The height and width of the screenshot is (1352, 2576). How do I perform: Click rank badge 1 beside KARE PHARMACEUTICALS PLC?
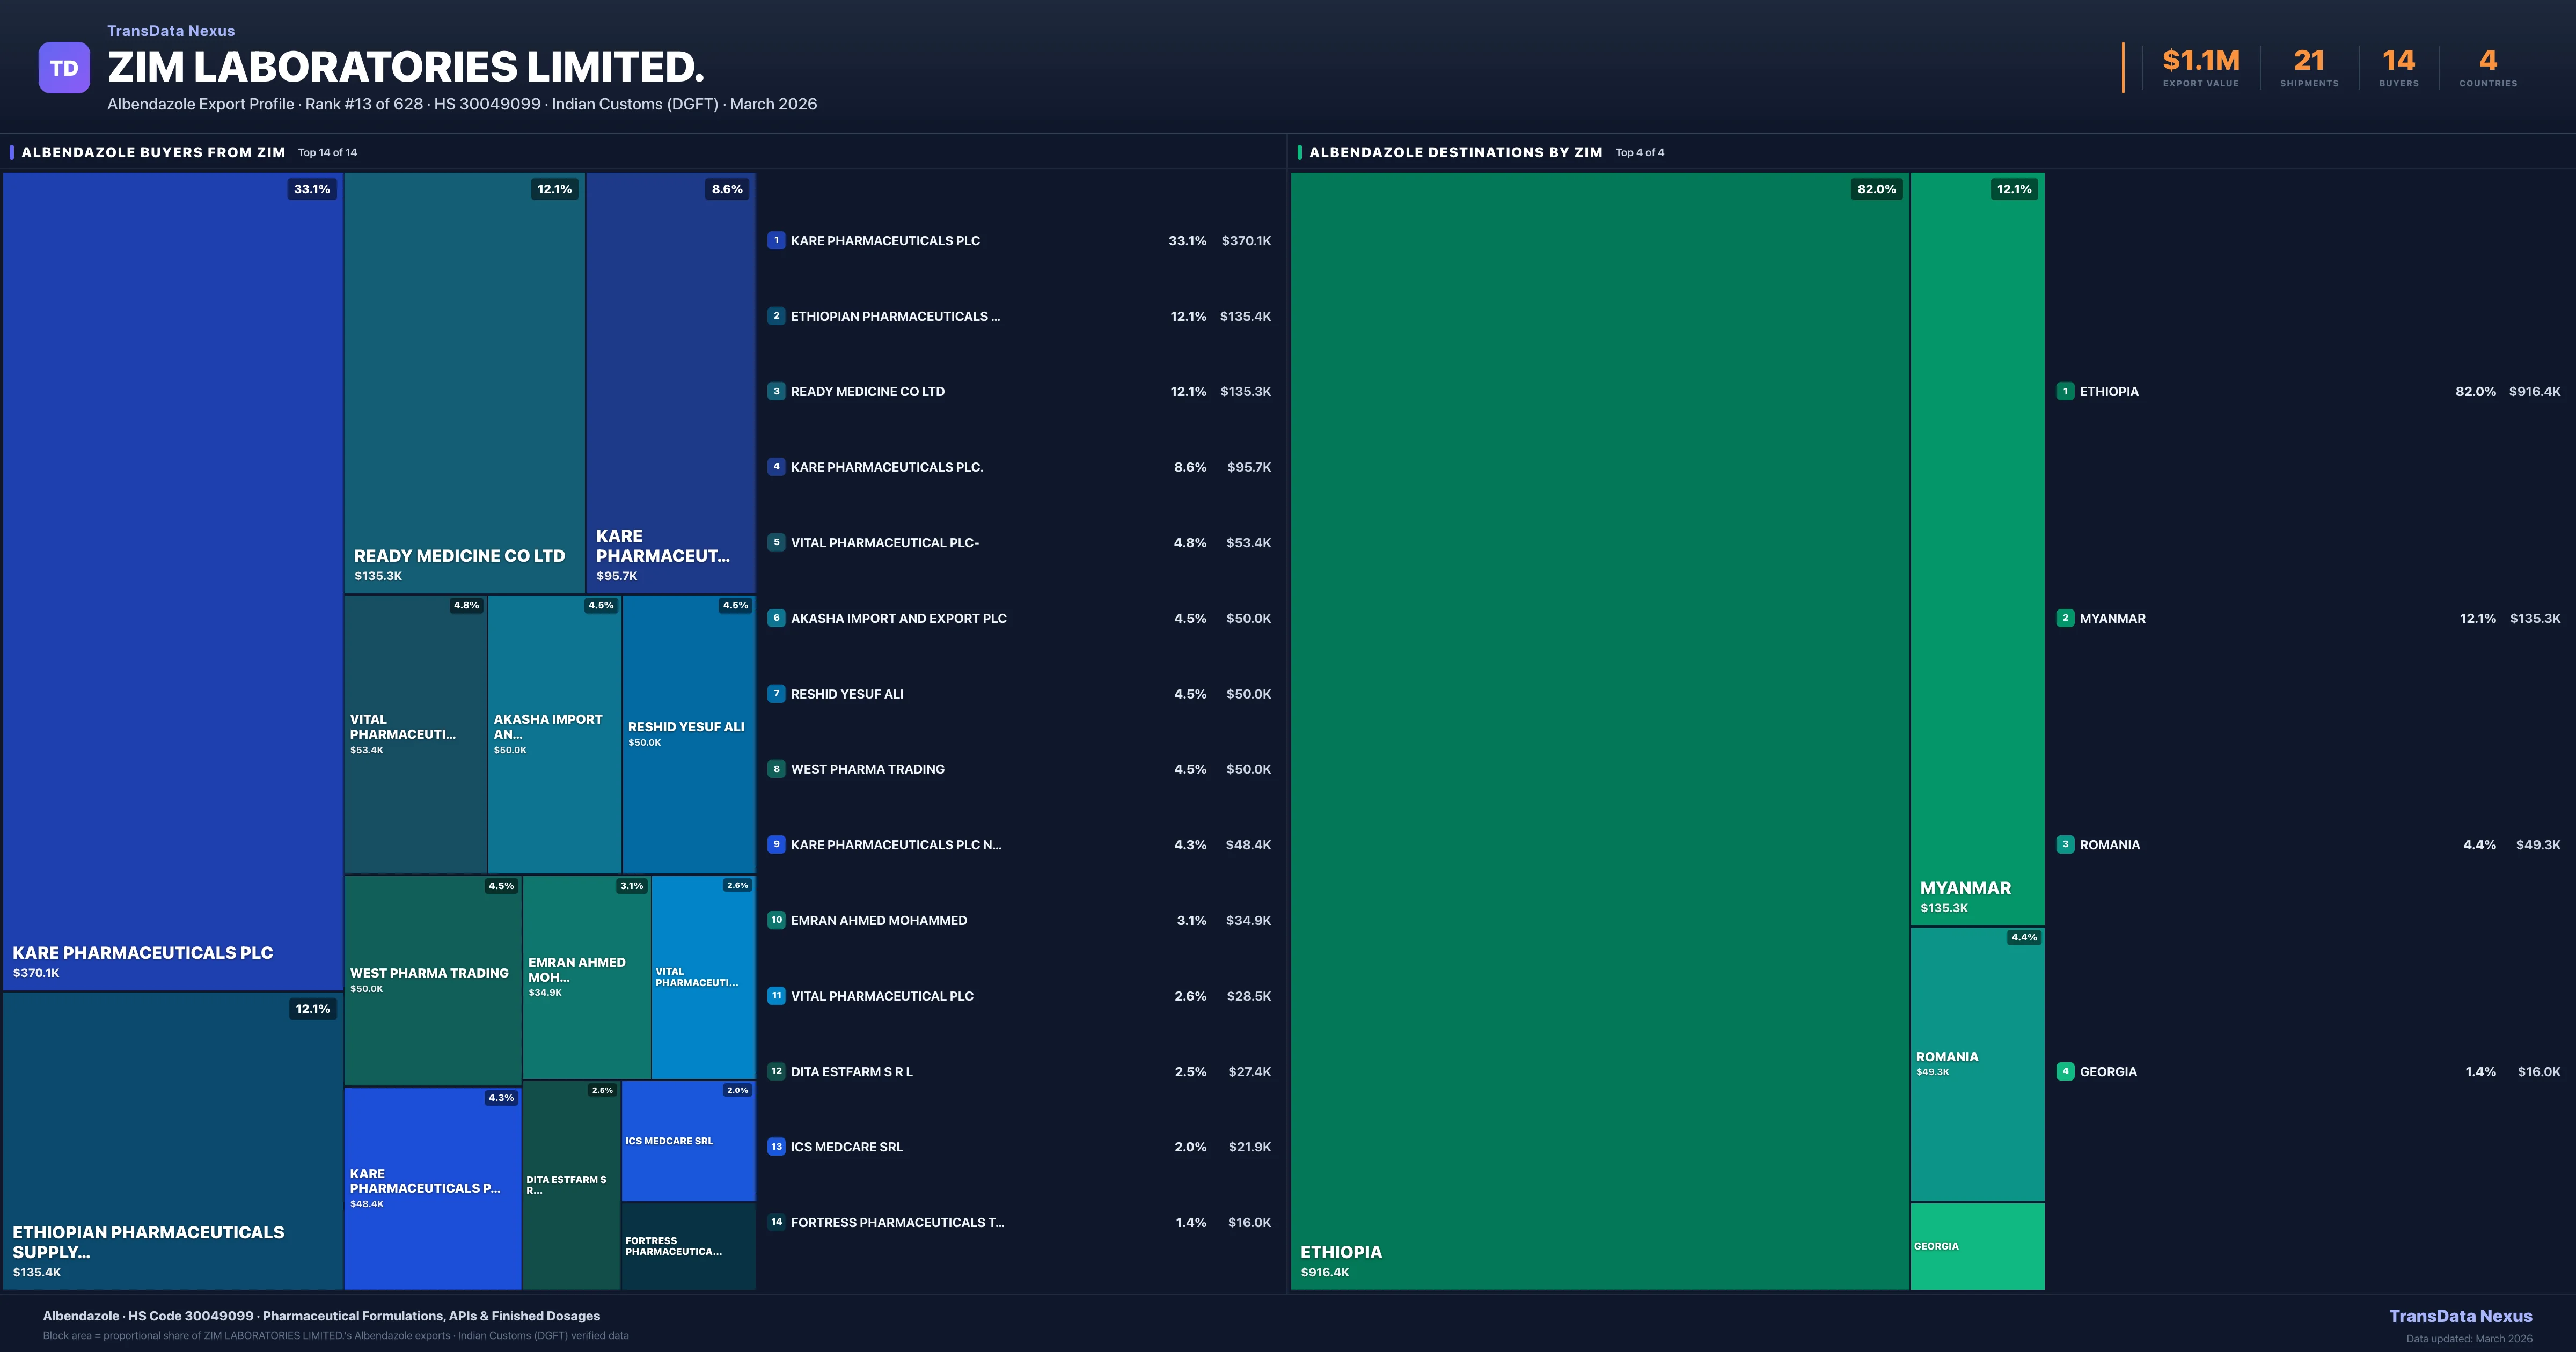(776, 240)
